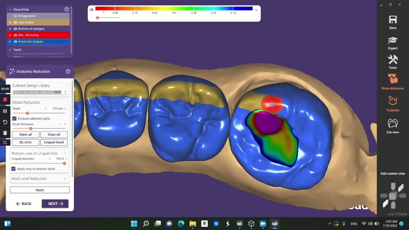Decrease Lingual reduction percentage arrow
Image resolution: width=409 pixels, height=230 pixels.
coord(50,159)
